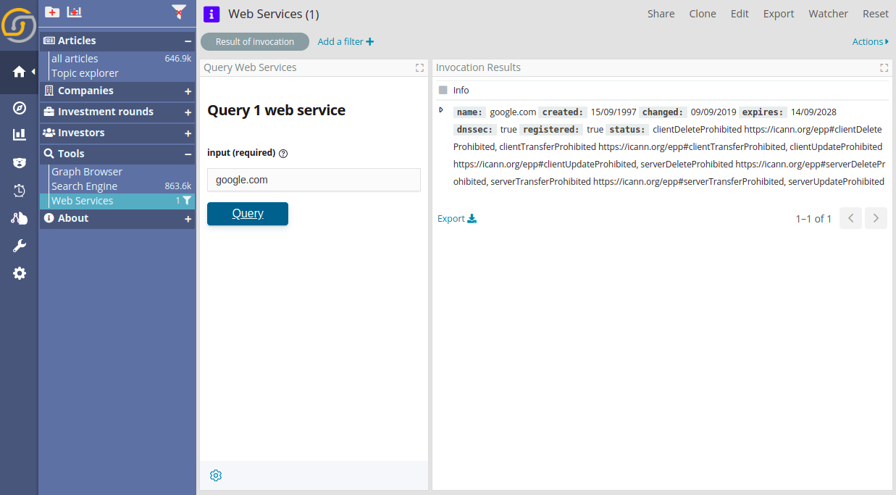The height and width of the screenshot is (495, 896).
Task: Open the gear settings in sidebar
Action: point(20,273)
